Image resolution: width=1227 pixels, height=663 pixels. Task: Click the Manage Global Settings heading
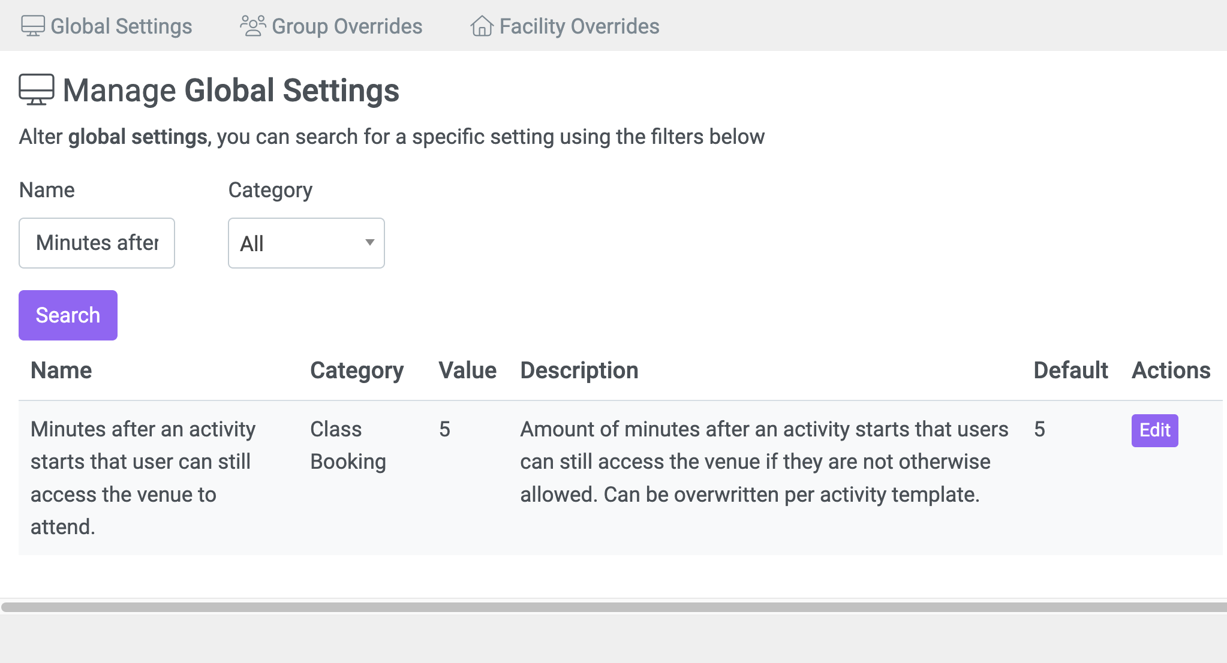[x=231, y=91]
